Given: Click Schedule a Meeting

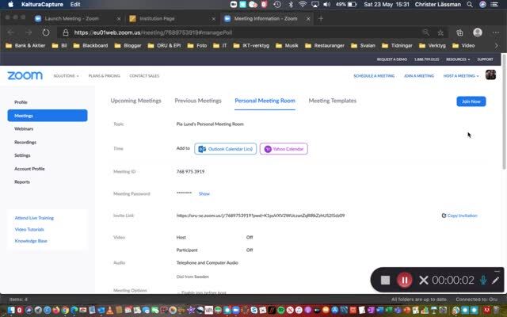Looking at the screenshot, I should tap(374, 76).
